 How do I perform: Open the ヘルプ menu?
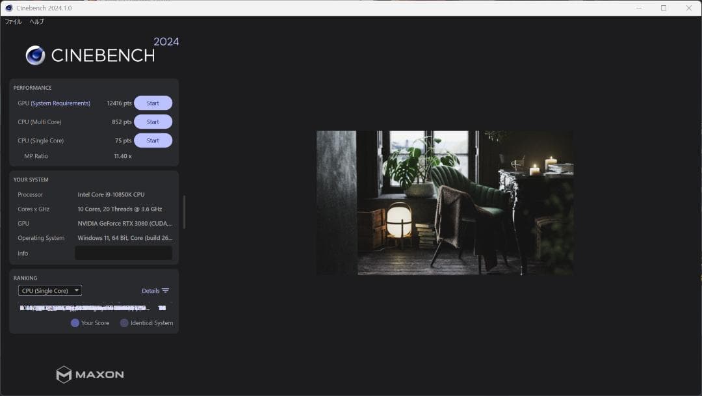coord(36,21)
